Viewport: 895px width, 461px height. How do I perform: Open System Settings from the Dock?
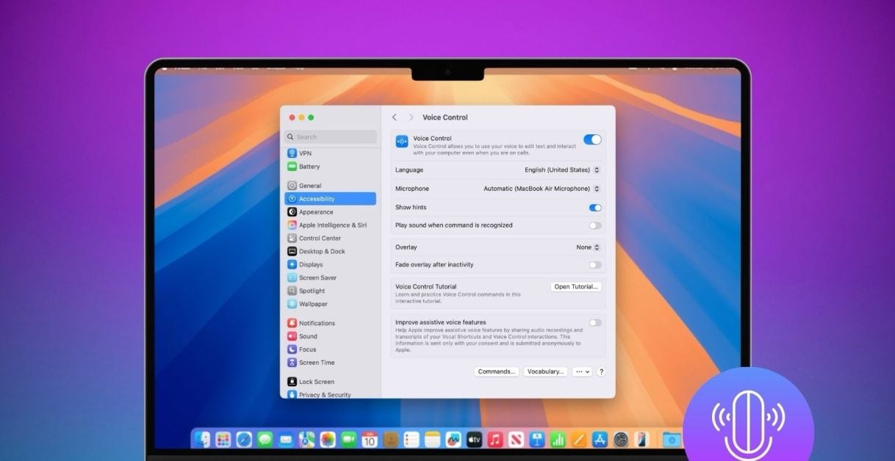(621, 440)
